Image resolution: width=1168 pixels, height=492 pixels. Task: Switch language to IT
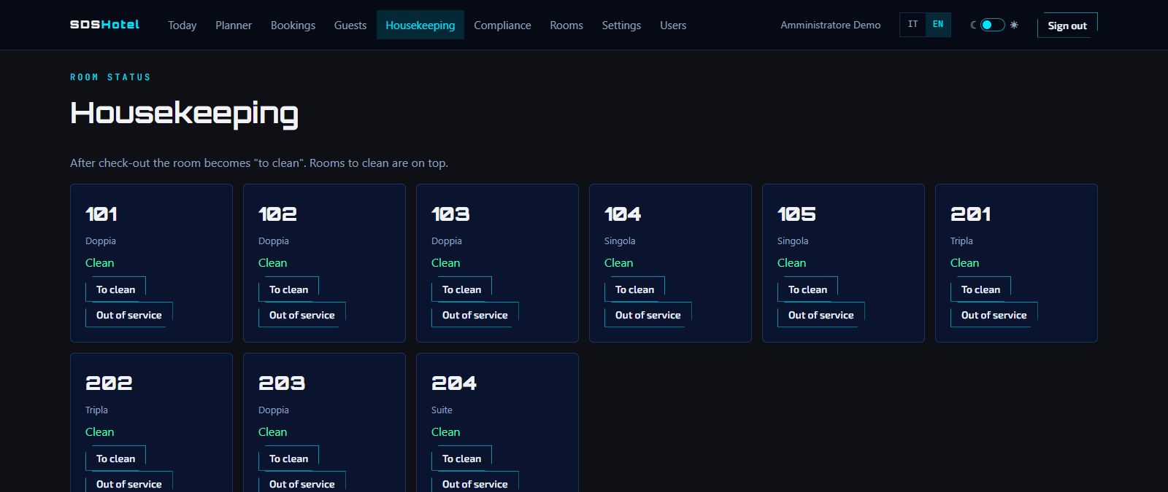(x=912, y=24)
